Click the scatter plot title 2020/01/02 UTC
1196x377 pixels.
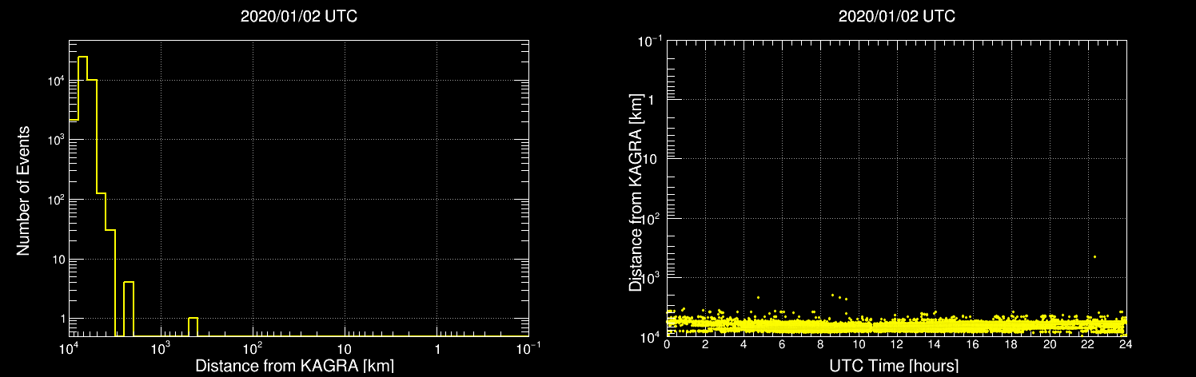pyautogui.click(x=897, y=17)
